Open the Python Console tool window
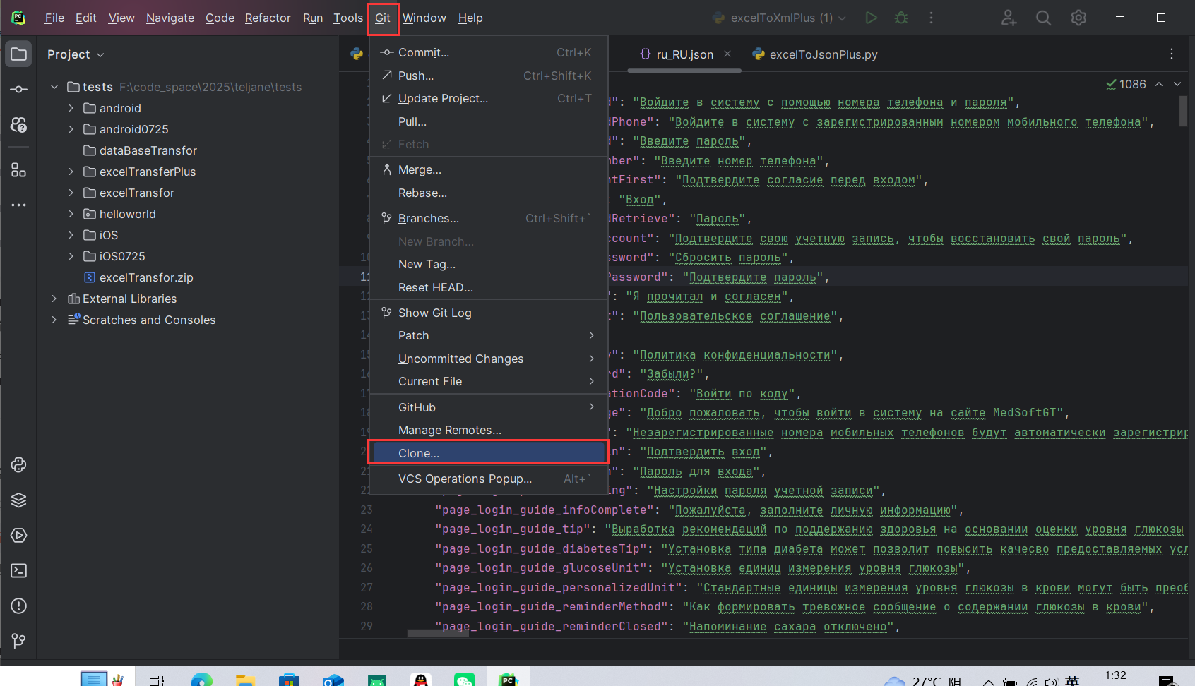Image resolution: width=1195 pixels, height=686 pixels. coord(19,464)
